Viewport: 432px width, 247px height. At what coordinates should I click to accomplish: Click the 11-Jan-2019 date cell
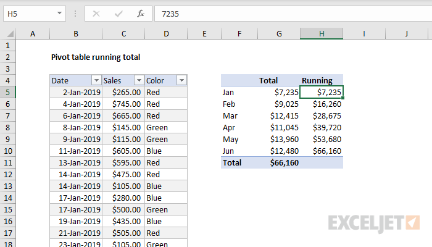[76, 151]
